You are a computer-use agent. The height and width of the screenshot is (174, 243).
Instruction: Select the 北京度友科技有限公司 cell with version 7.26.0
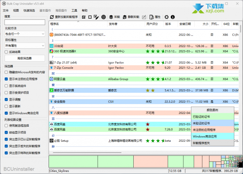122,129
